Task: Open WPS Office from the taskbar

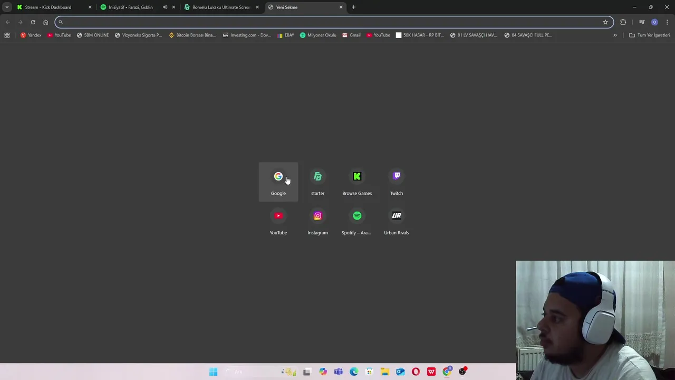Action: tap(431, 372)
